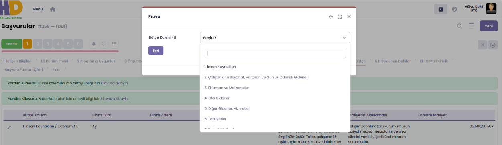502x145 pixels.
Task: Open the 2 Programa Uygunluk tab
Action: click(x=96, y=61)
